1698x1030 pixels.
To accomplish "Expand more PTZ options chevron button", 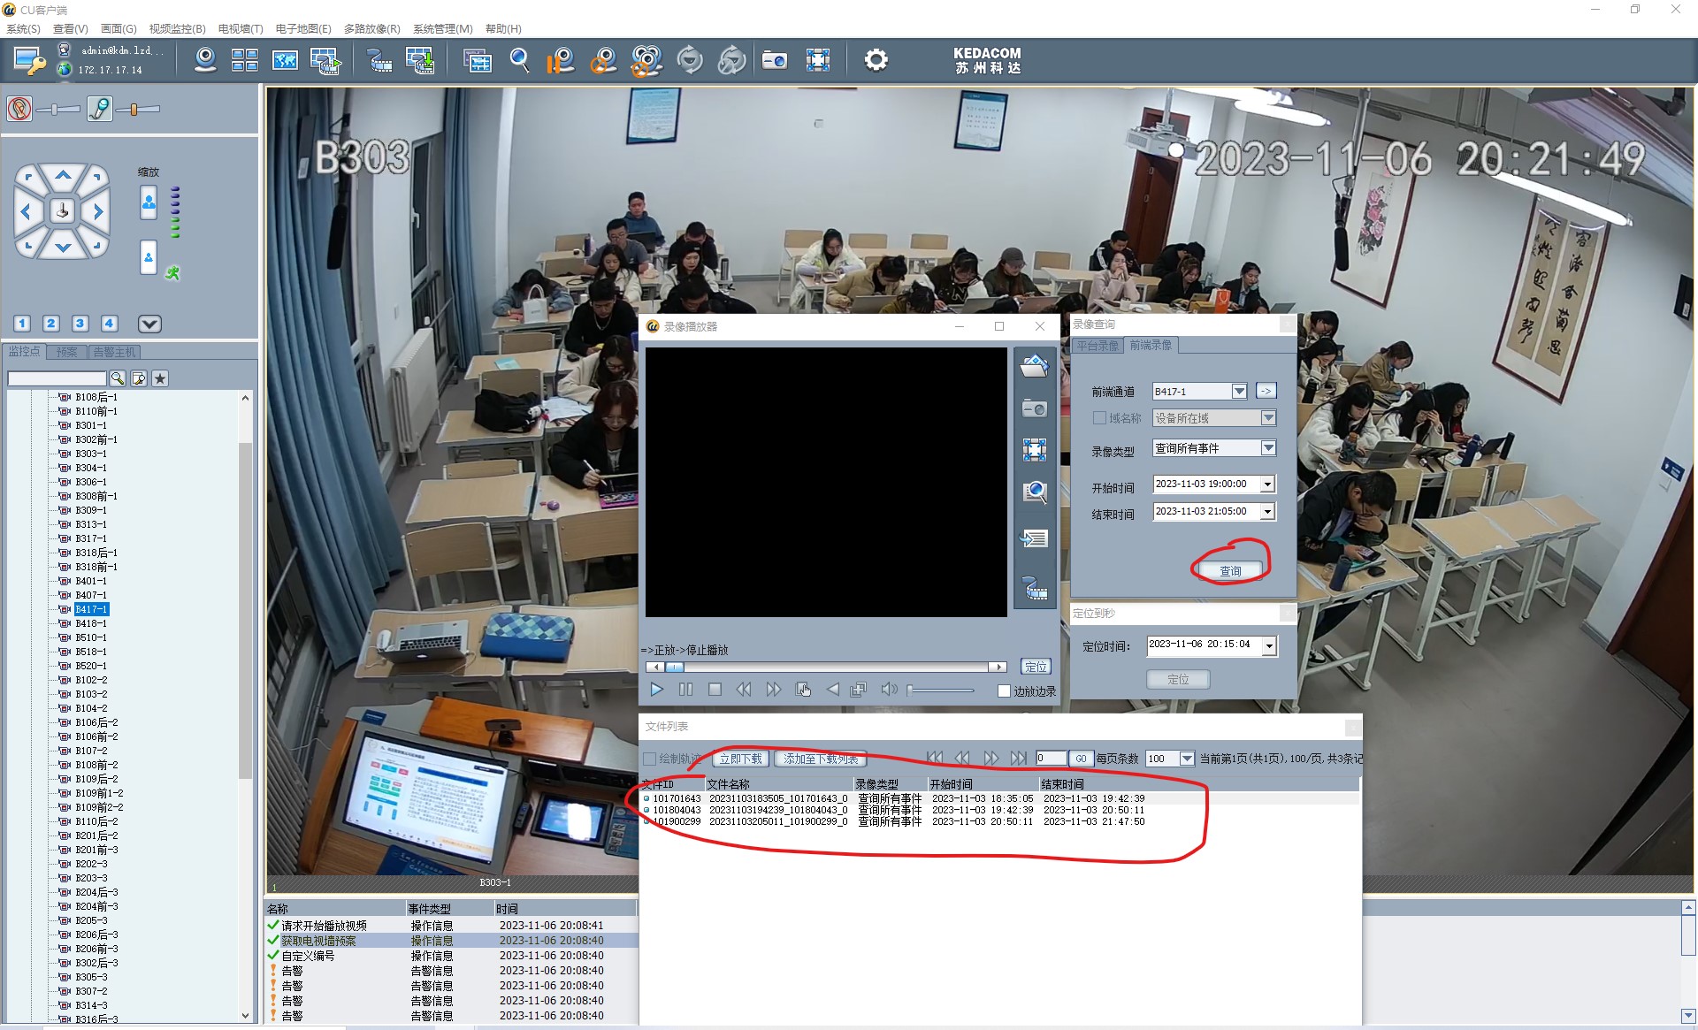I will 149,324.
